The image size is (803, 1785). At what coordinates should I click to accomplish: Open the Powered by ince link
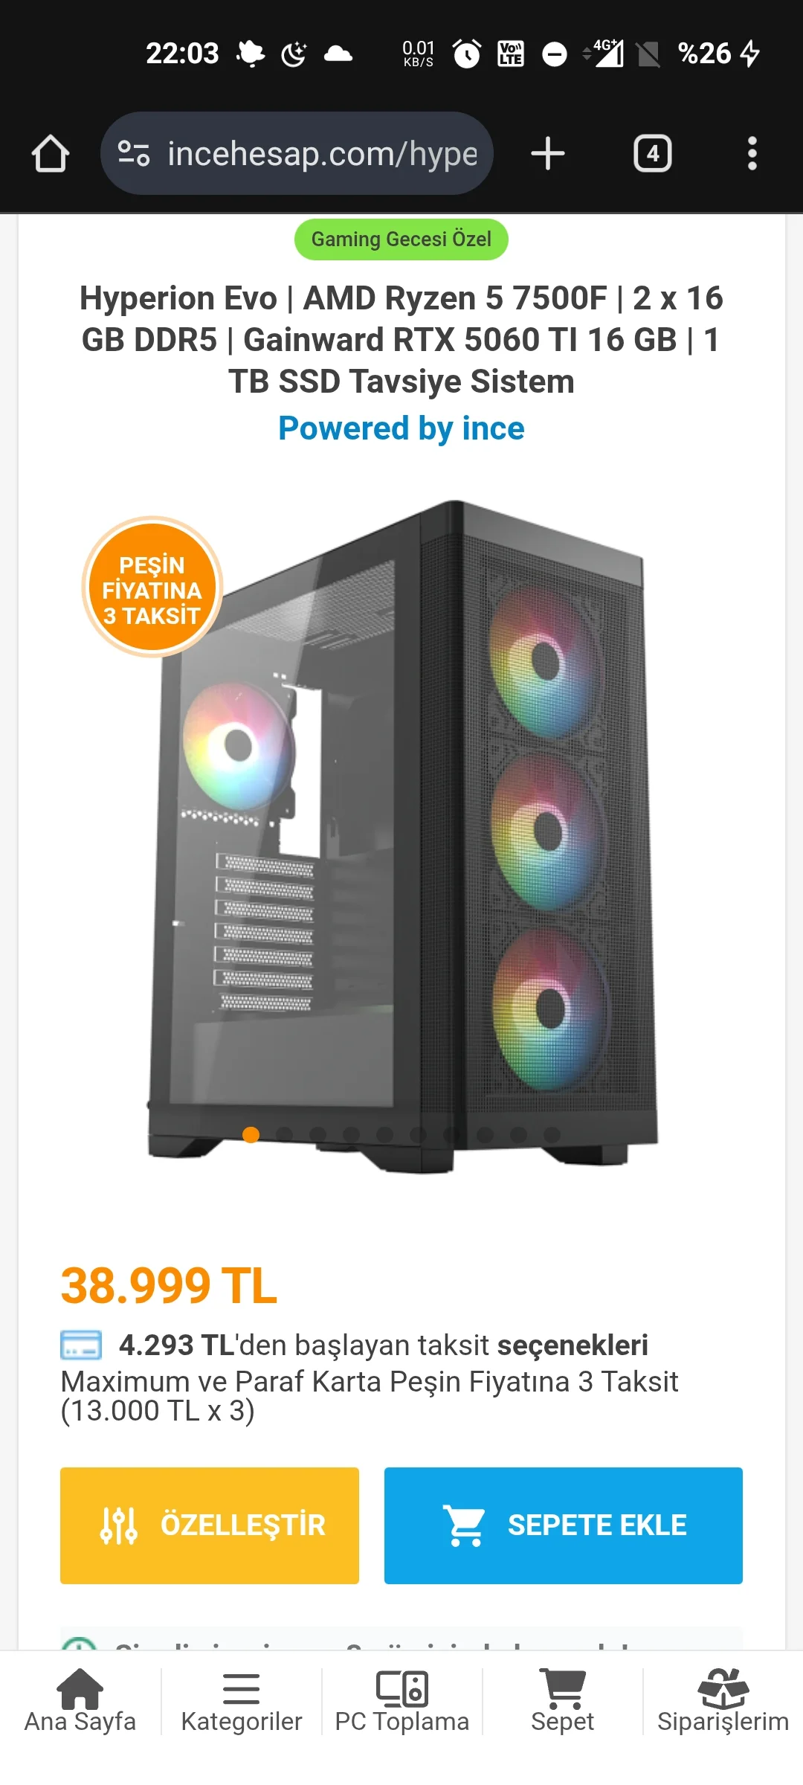(401, 428)
